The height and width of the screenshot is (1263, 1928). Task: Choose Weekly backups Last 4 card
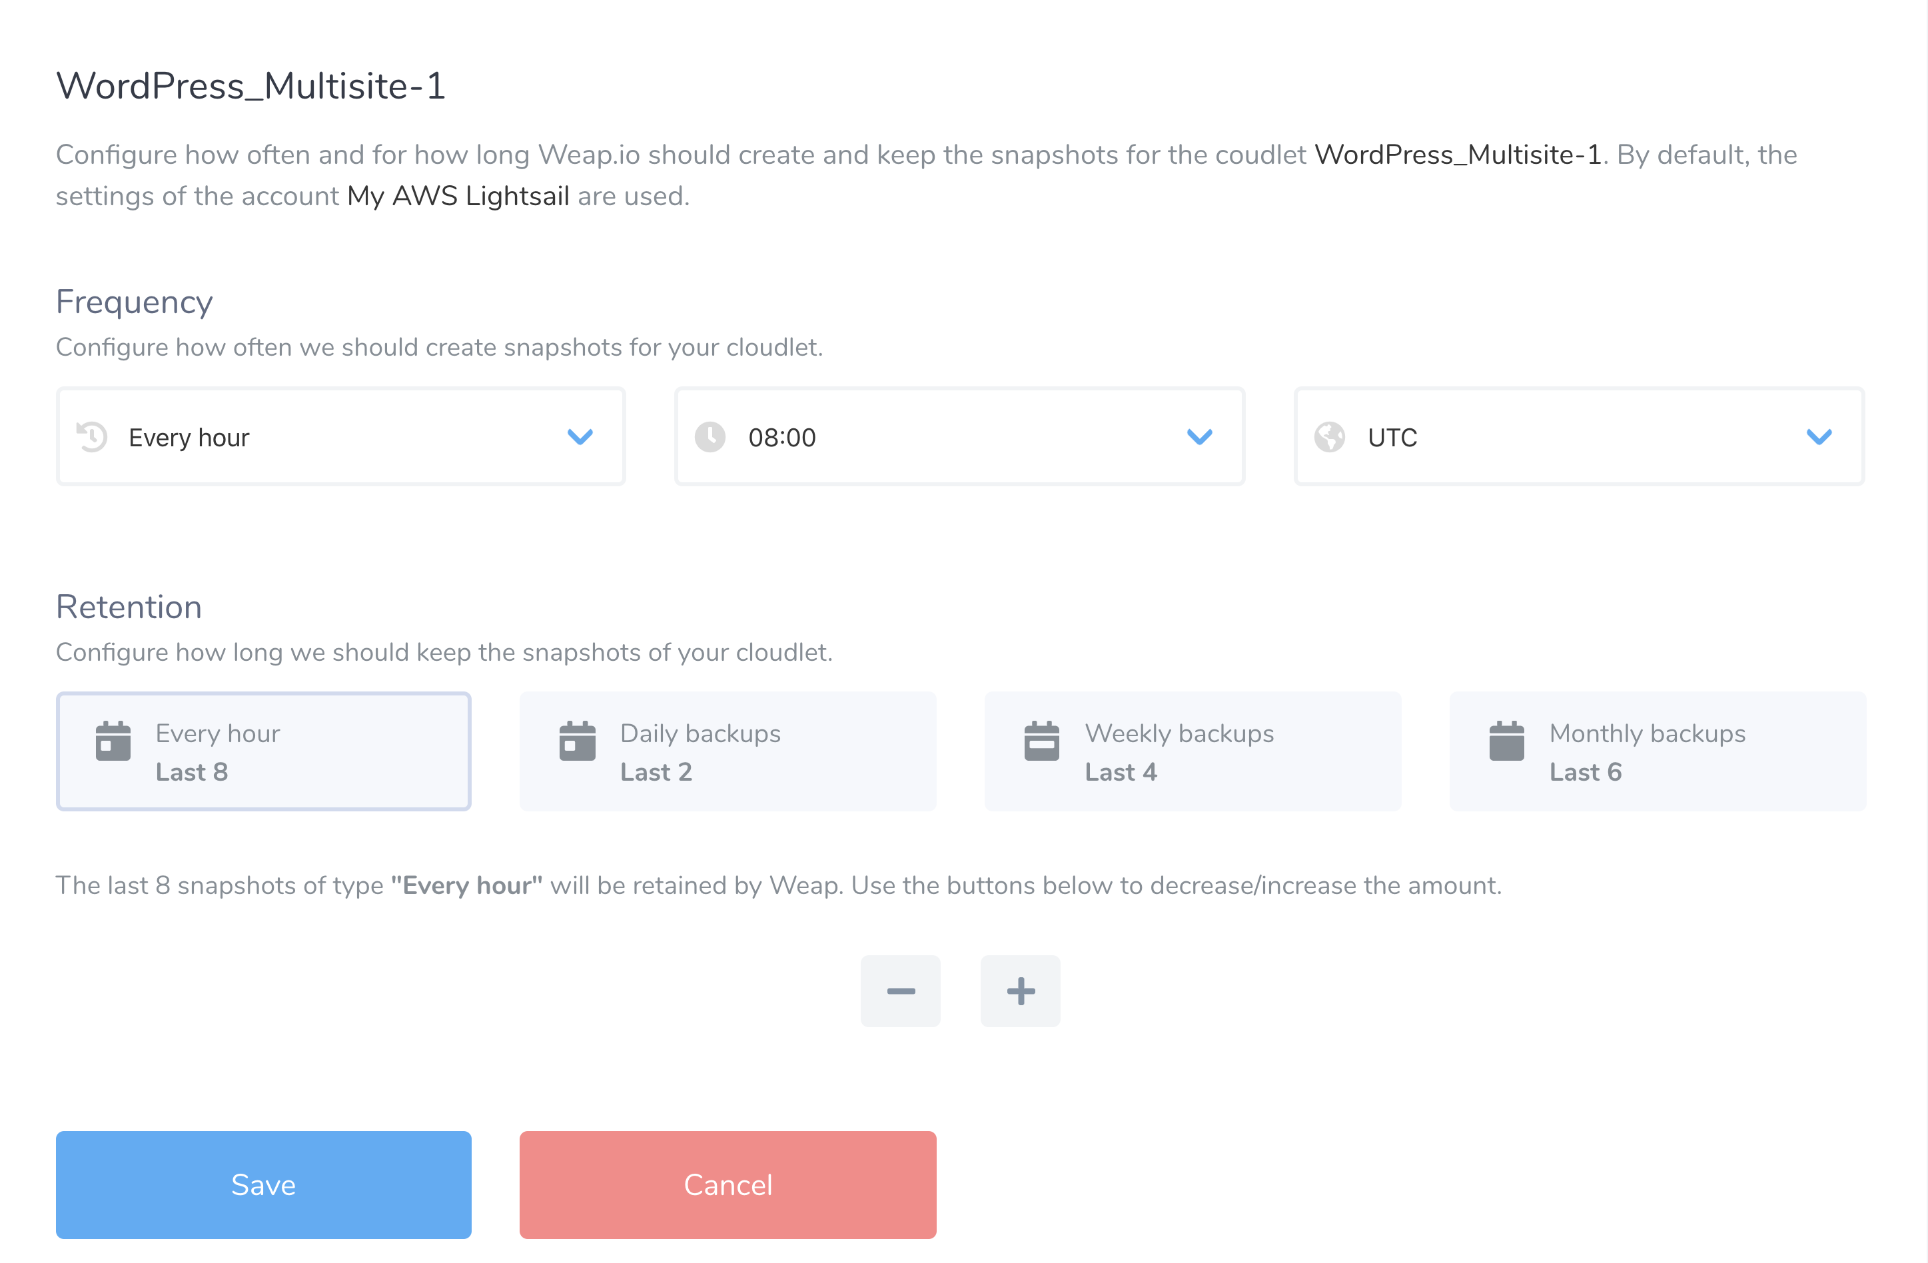click(x=1193, y=751)
